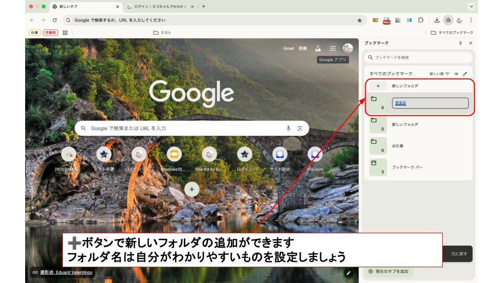Toggle the bookmarks side panel toolbar button
Image resolution: width=503 pixels, height=283 pixels.
[448, 20]
